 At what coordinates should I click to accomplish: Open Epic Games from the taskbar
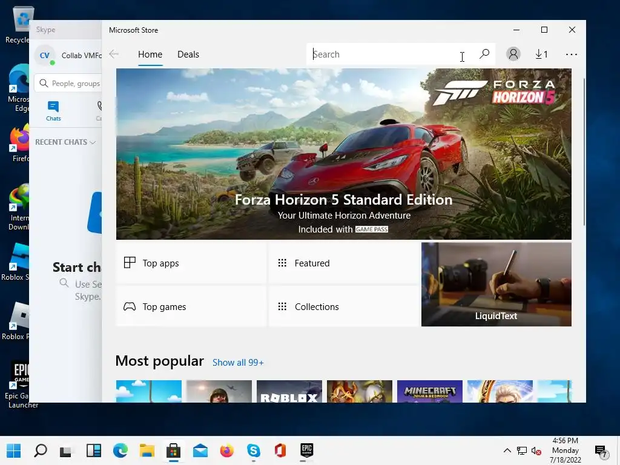pos(307,450)
